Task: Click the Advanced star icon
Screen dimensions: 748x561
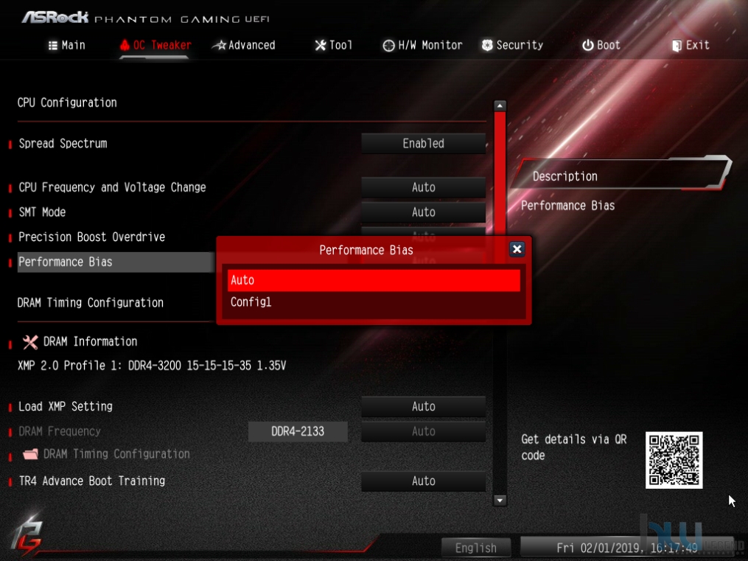Action: (x=220, y=45)
